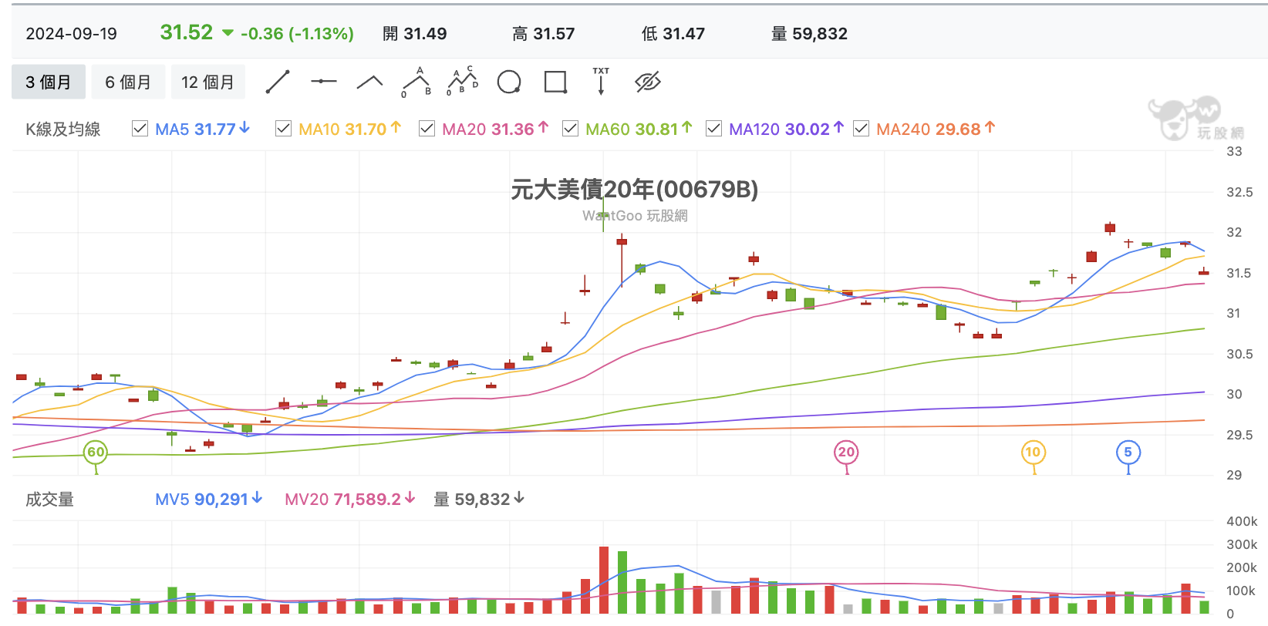This screenshot has width=1268, height=626.
Task: Click the 元大美債20年(00679B) chart title
Action: pos(635,190)
